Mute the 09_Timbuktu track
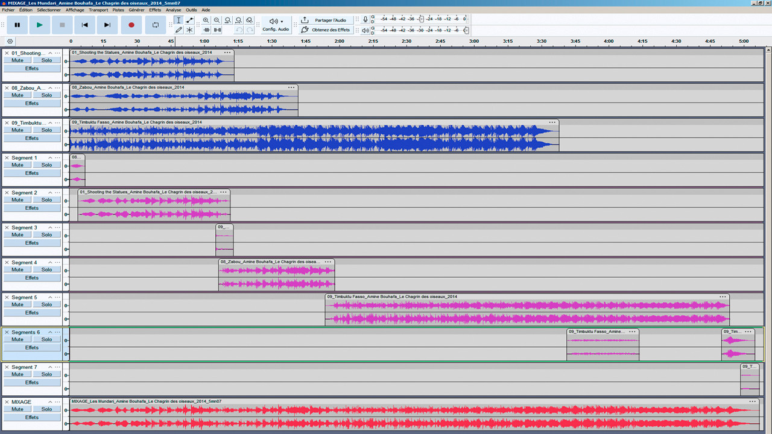The height and width of the screenshot is (434, 772). pyautogui.click(x=17, y=130)
